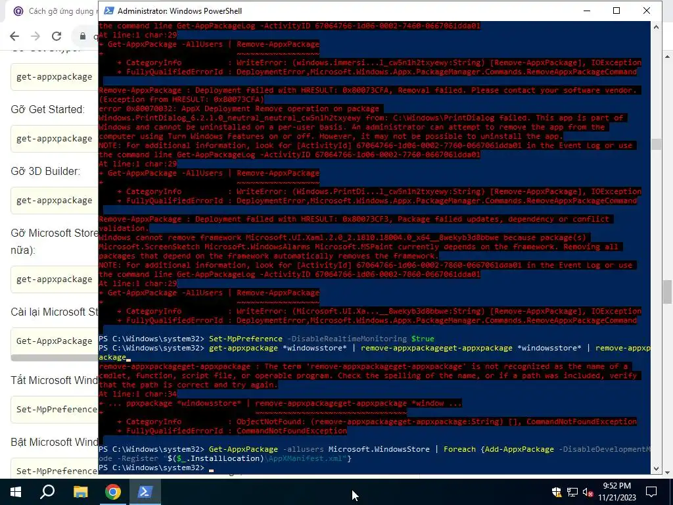View site info lock icon in Chrome
Image resolution: width=673 pixels, height=505 pixels.
pyautogui.click(x=82, y=36)
